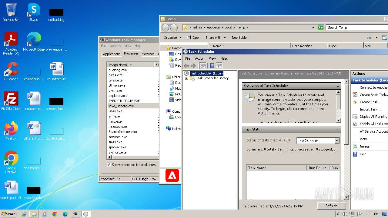Select java_update.exe process row

[x=133, y=106]
